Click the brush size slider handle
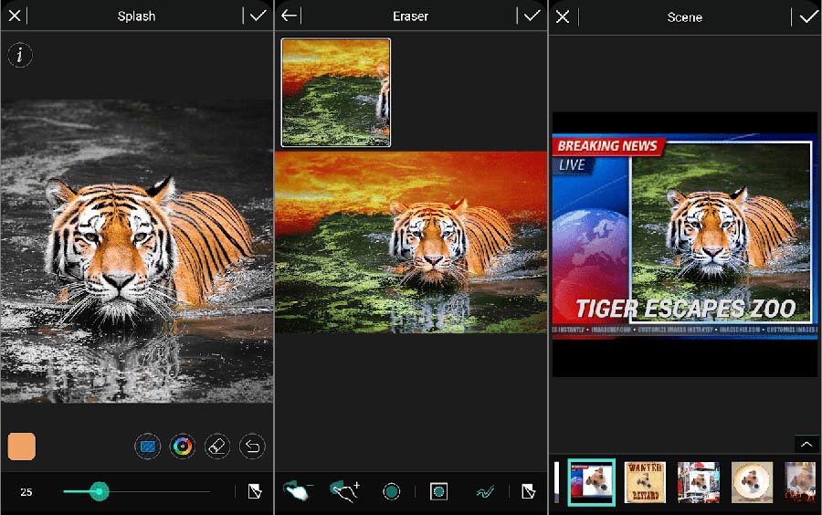The width and height of the screenshot is (822, 515). coord(100,492)
